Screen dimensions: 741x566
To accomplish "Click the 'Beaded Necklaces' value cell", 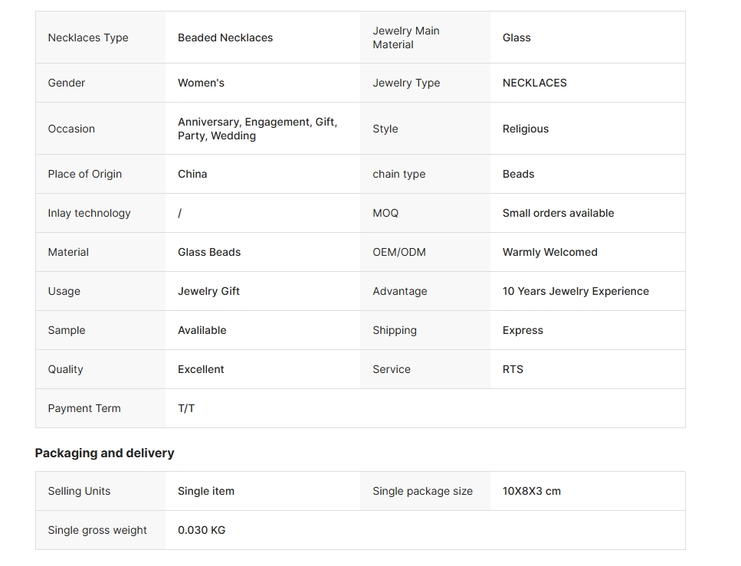I will click(x=225, y=38).
